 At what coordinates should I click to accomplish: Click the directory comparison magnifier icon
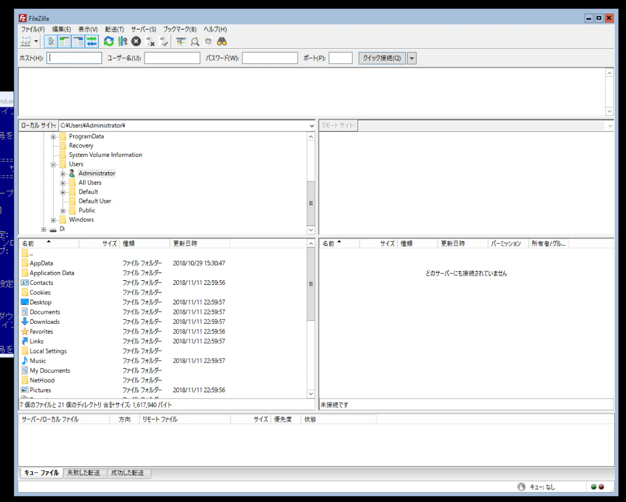(195, 41)
